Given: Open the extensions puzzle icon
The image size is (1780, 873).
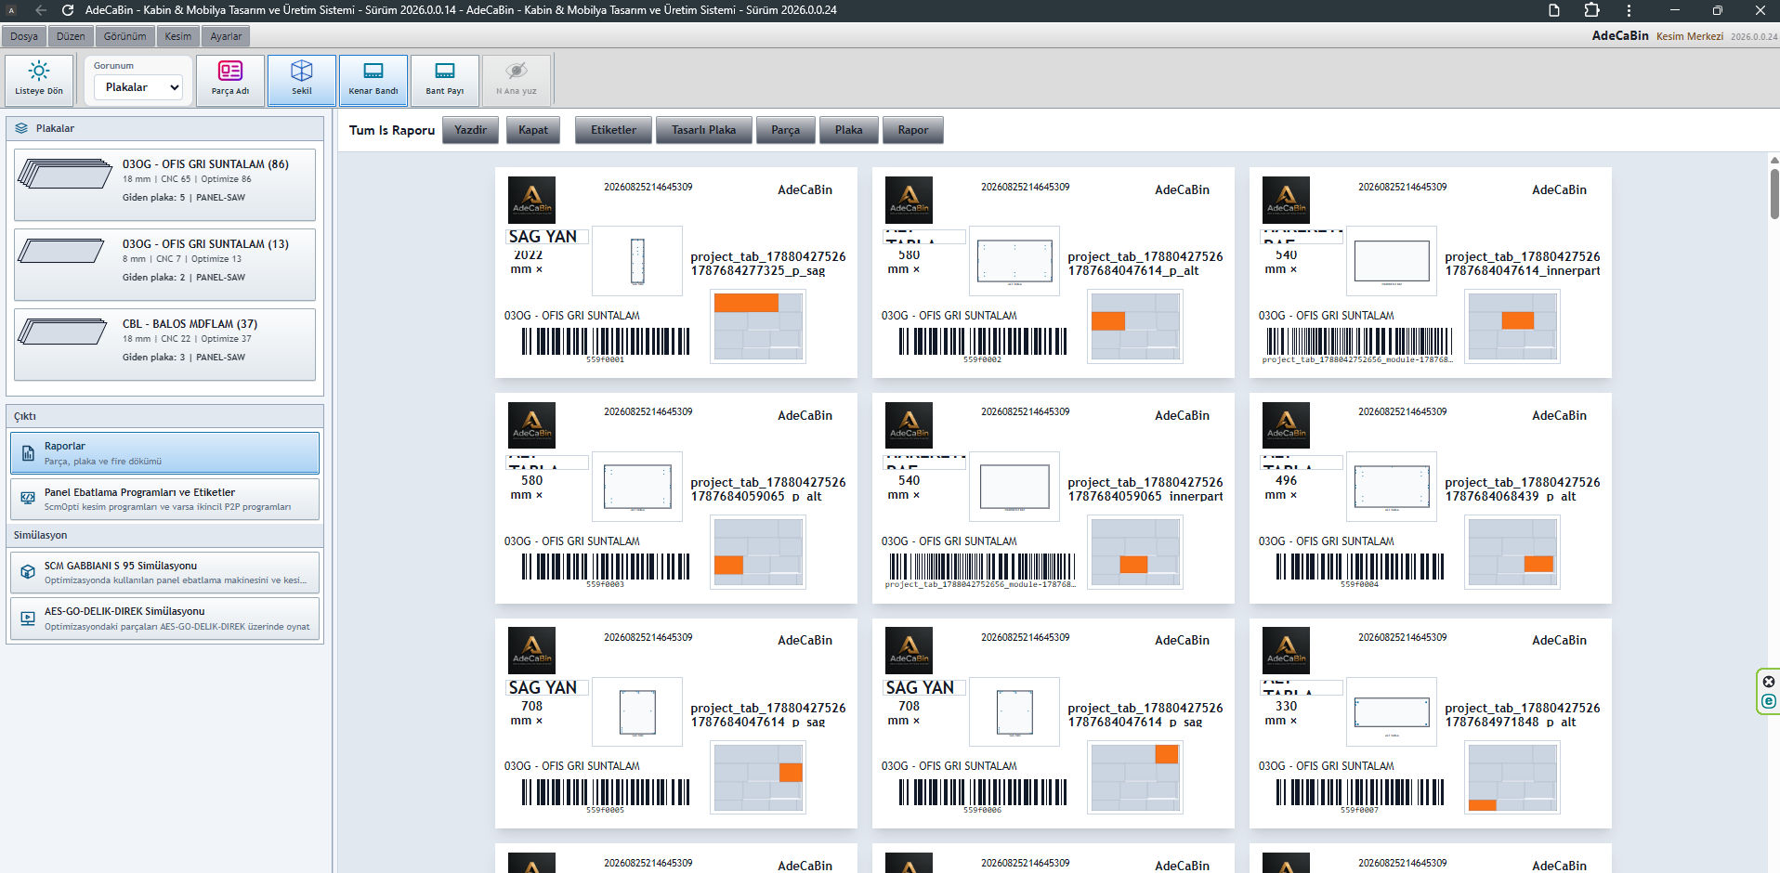Looking at the screenshot, I should [1591, 10].
